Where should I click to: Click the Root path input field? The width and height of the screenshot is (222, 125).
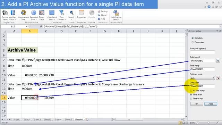coord(202,52)
